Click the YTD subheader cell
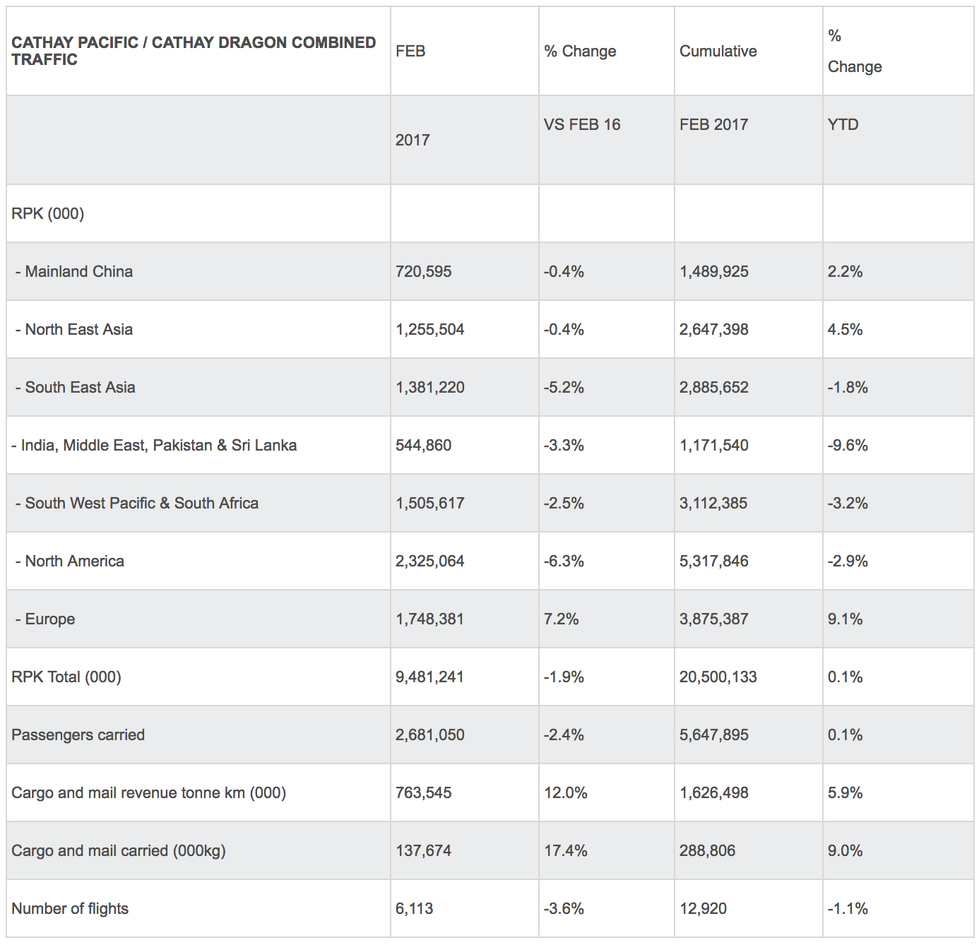Image resolution: width=979 pixels, height=945 pixels. pyautogui.click(x=843, y=124)
